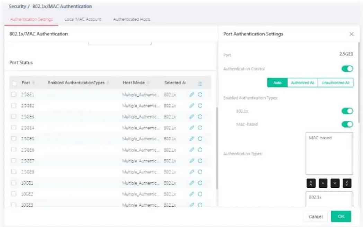Reset port 10GE1 with refresh icon

pos(200,183)
